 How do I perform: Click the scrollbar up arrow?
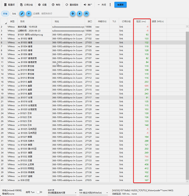[x=187, y=27]
